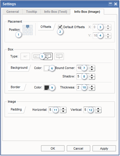The image size is (120, 156).
Task: Click into the Thickness value field
Action: tap(83, 88)
